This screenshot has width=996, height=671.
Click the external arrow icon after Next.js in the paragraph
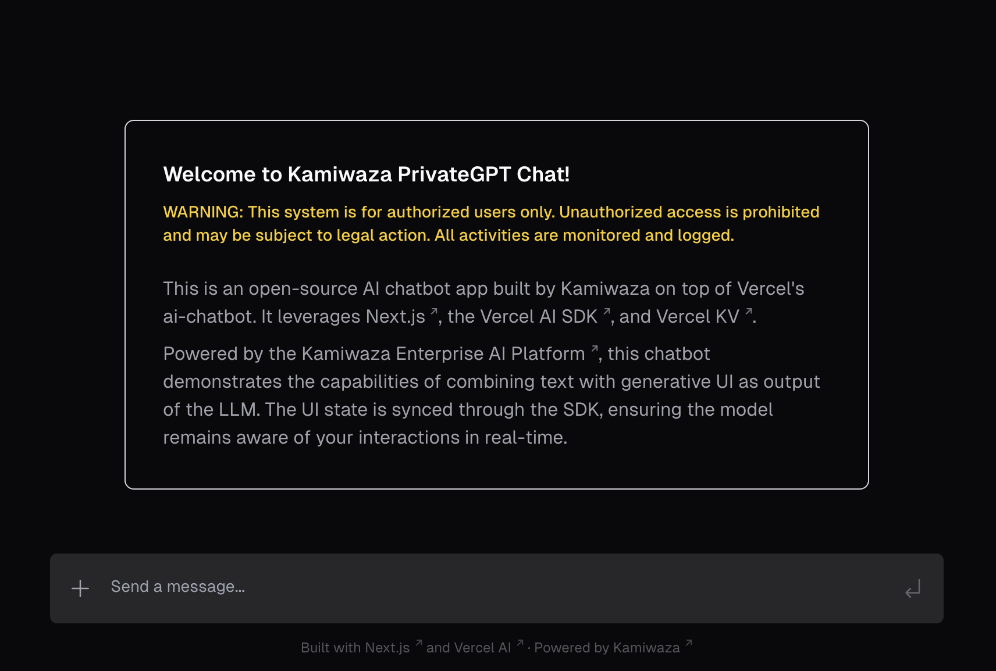tap(434, 312)
